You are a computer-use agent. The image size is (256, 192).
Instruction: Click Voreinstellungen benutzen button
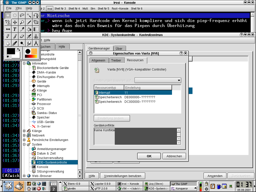(x=122, y=176)
